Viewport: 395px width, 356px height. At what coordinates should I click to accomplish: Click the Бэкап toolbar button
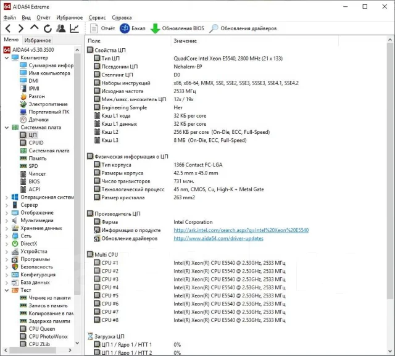point(133,28)
